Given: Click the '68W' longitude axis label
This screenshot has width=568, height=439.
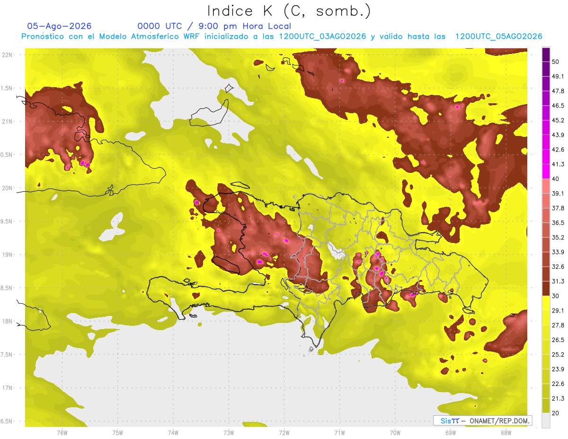Looking at the screenshot, I should click(506, 433).
